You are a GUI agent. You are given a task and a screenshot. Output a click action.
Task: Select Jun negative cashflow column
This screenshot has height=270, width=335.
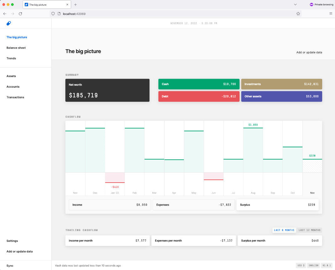click(x=213, y=158)
